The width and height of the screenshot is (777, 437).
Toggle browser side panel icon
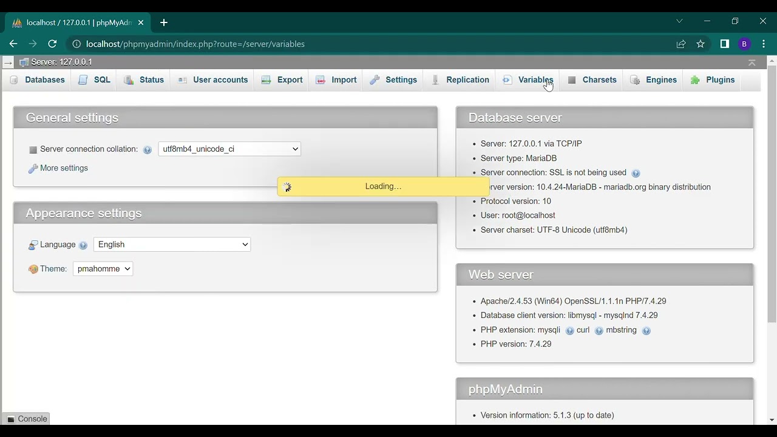[725, 44]
